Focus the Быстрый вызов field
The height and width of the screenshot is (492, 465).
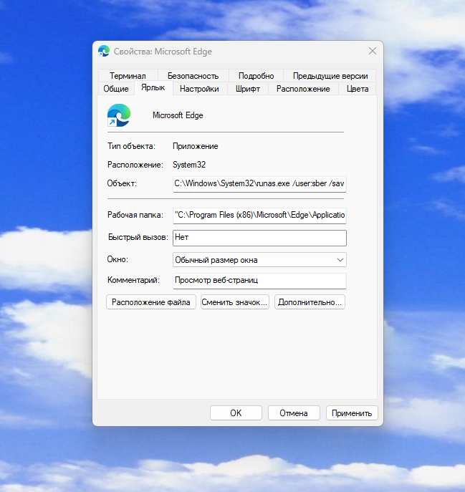click(259, 238)
